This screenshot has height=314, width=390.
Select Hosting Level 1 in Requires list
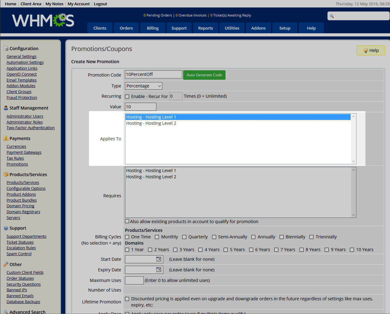[238, 171]
